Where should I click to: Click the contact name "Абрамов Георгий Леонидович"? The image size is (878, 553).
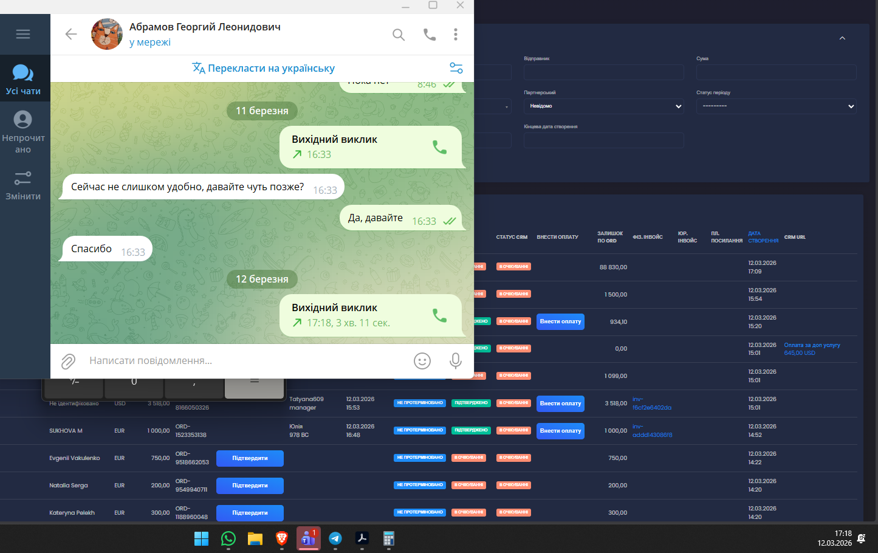coord(205,27)
